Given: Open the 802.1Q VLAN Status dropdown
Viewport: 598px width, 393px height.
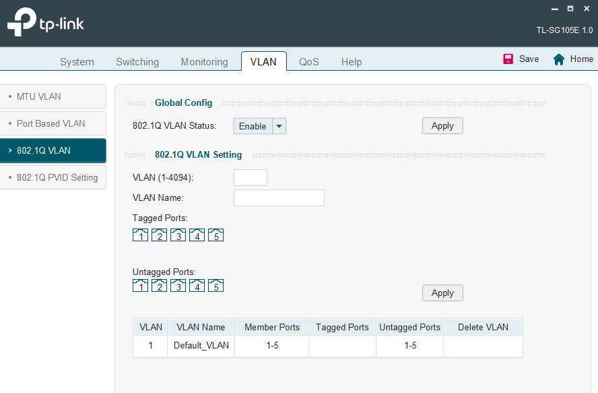Looking at the screenshot, I should (260, 126).
